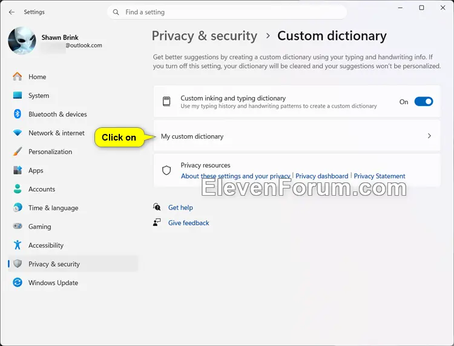454x346 pixels.
Task: Click the Bluetooth icon in sidebar
Action: point(18,114)
